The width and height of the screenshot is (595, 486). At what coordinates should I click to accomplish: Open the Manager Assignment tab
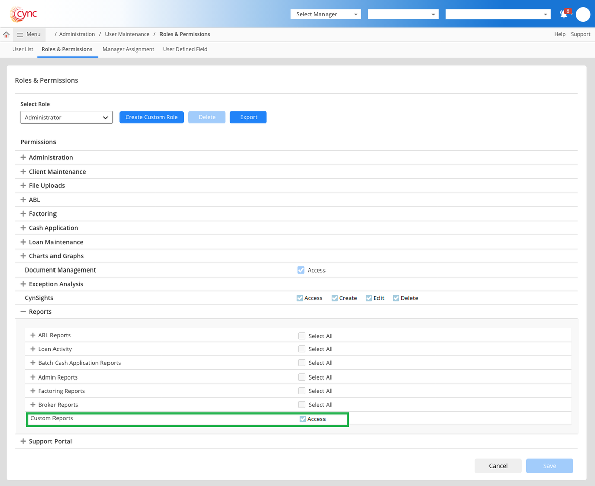pyautogui.click(x=128, y=49)
